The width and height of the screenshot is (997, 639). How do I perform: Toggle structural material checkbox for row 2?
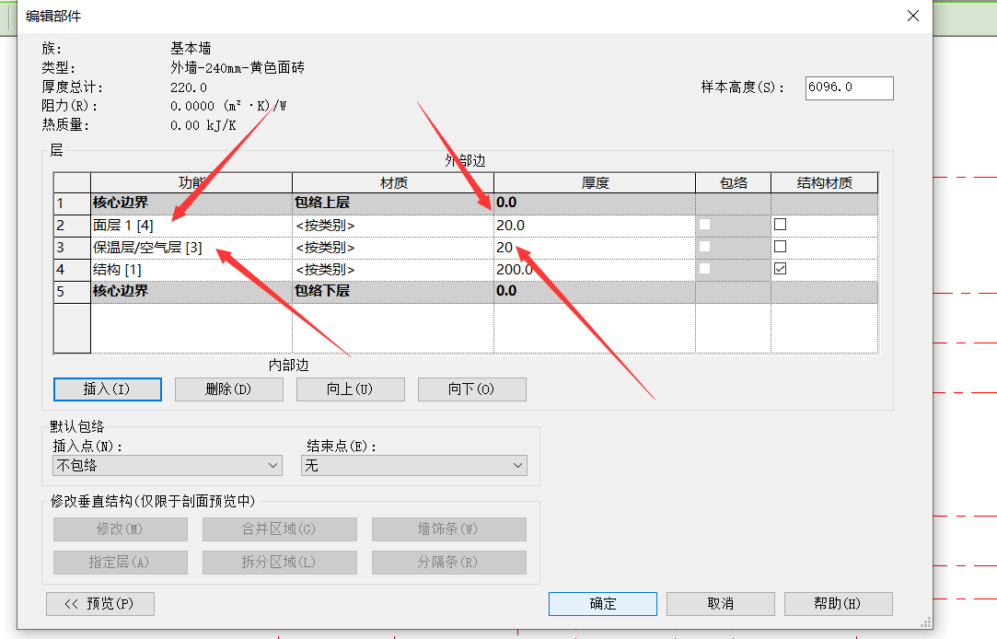780,225
